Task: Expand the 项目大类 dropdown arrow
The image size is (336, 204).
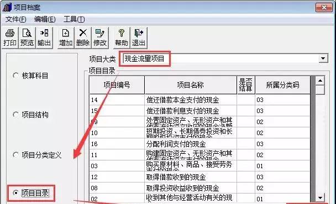Action: click(x=323, y=58)
